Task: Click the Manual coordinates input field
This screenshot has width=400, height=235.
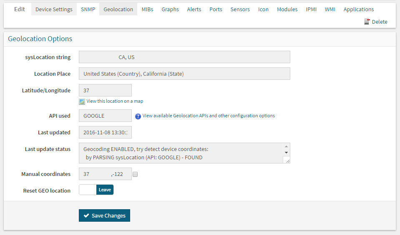Action: [x=105, y=174]
